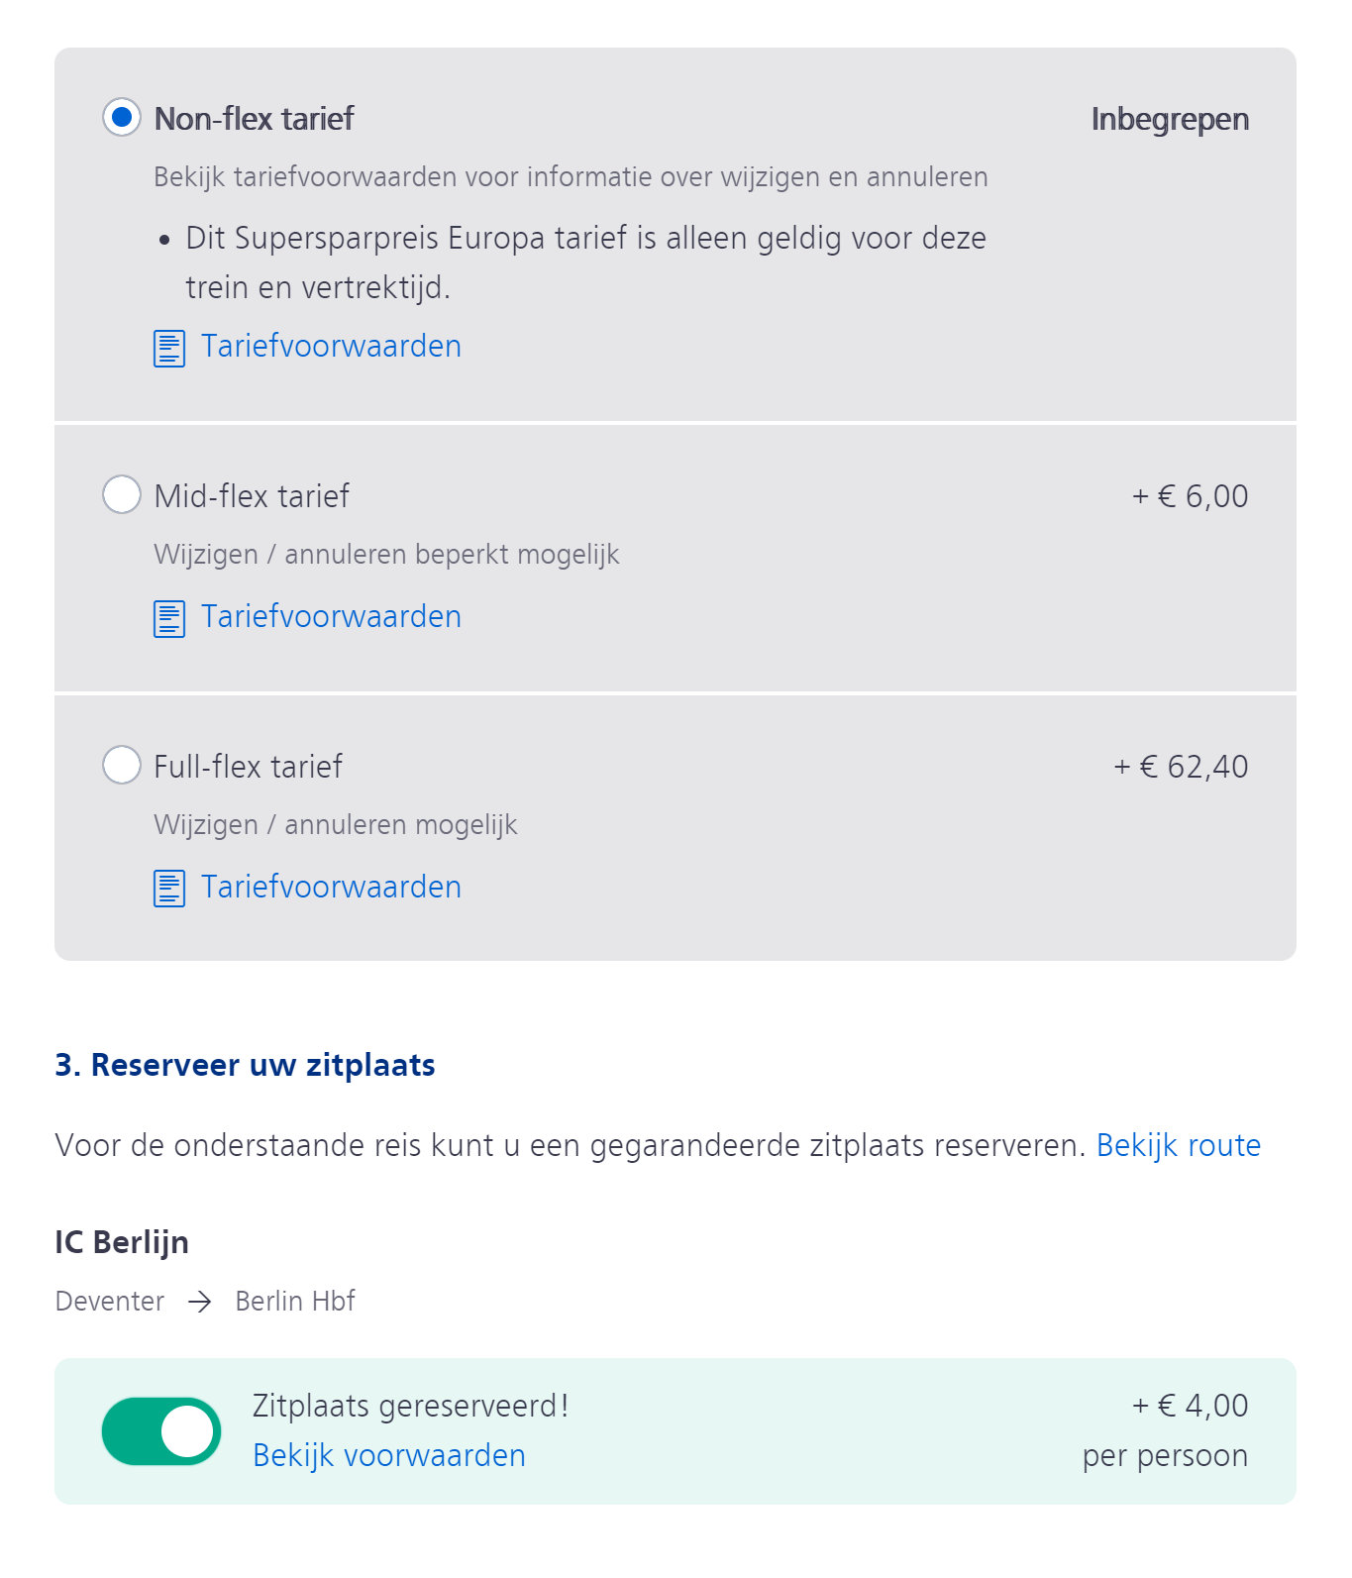The width and height of the screenshot is (1352, 1578).
Task: Open the Bekijk route link
Action: click(1179, 1145)
